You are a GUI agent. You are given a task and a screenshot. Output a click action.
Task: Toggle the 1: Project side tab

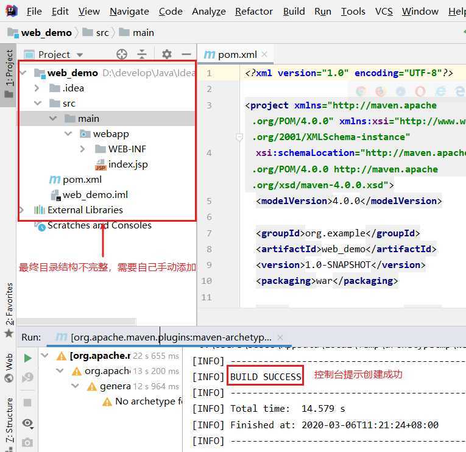pos(9,74)
